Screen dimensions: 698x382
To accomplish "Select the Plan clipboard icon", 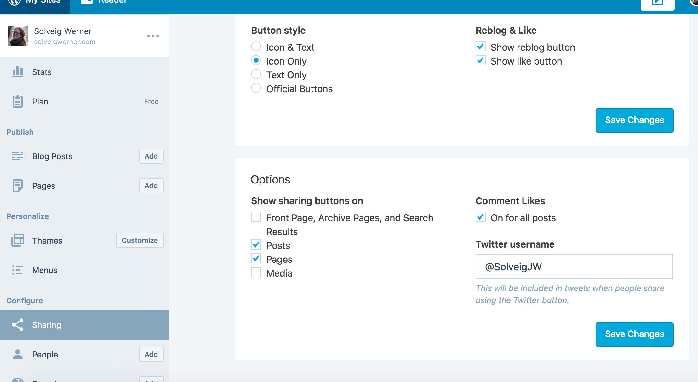I will pyautogui.click(x=17, y=101).
